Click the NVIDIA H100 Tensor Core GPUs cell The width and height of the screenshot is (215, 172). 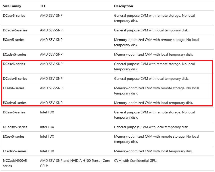coord(75,163)
